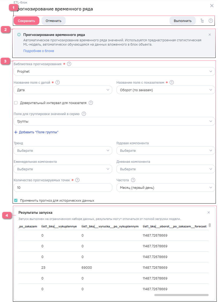Viewport: 218px width, 302px height.
Task: Expand the Годовая компонента dropdown
Action: pos(166,151)
